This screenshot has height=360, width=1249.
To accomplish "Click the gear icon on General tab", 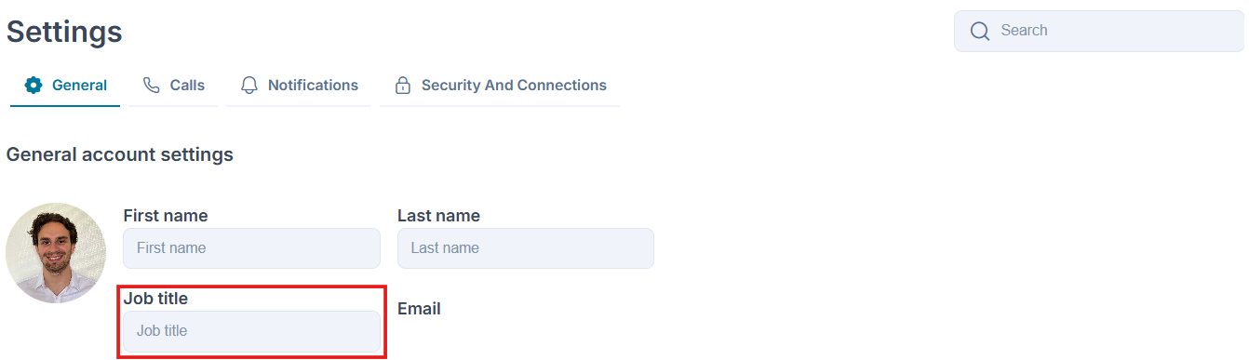I will coord(34,86).
